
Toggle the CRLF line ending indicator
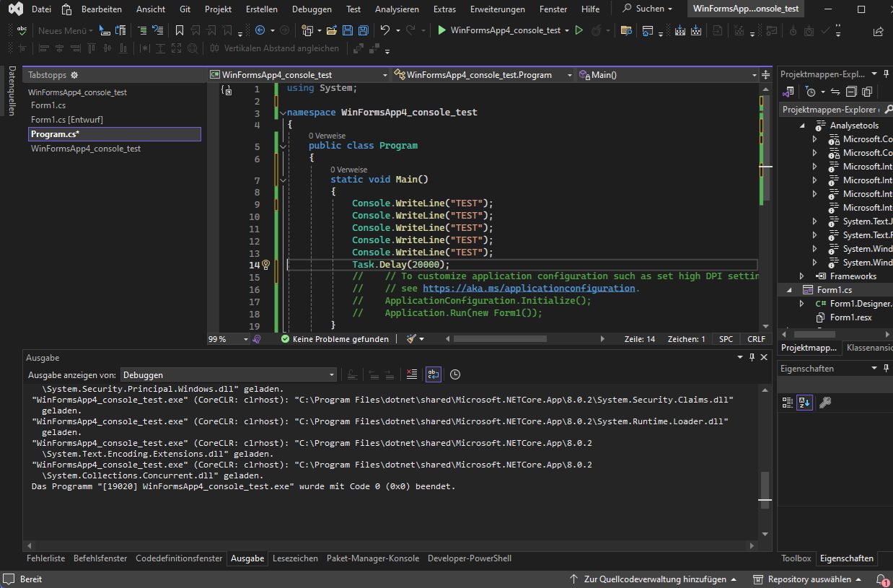point(756,339)
